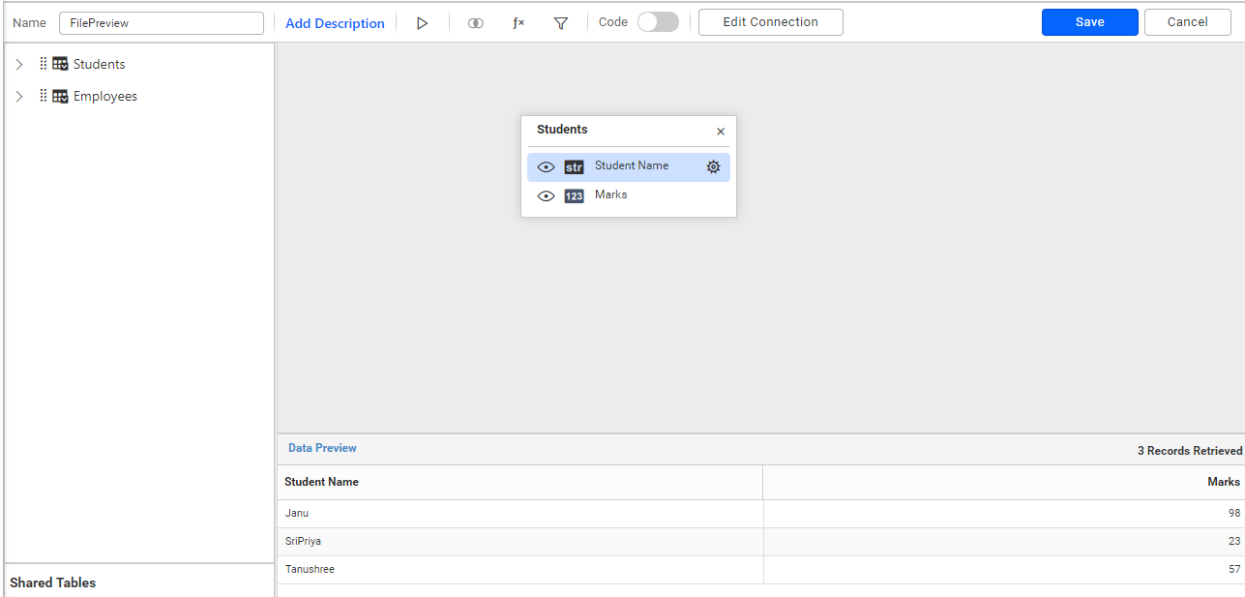1245x597 pixels.
Task: Click the Edit Connection button
Action: pos(770,21)
